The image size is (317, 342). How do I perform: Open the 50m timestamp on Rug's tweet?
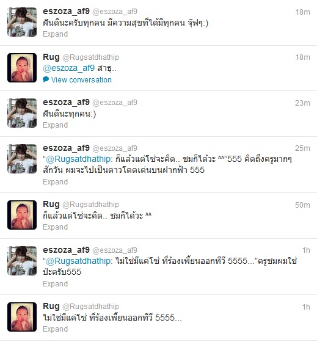coord(302,205)
